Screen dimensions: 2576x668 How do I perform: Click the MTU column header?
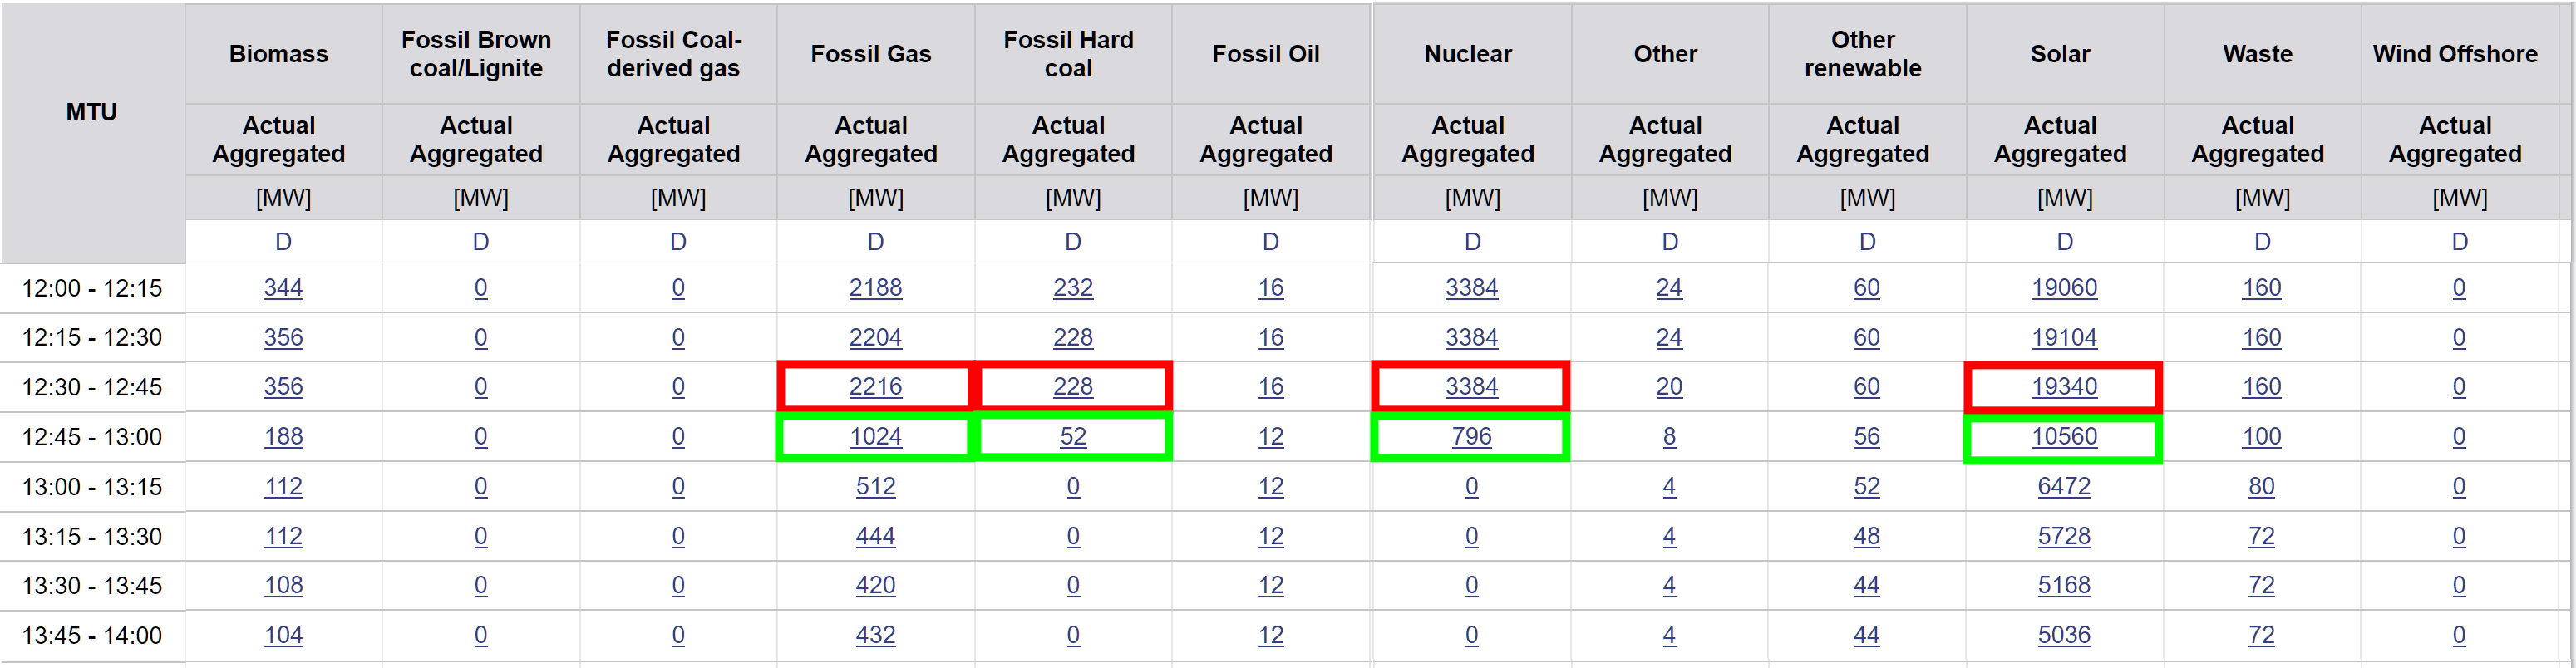click(91, 112)
